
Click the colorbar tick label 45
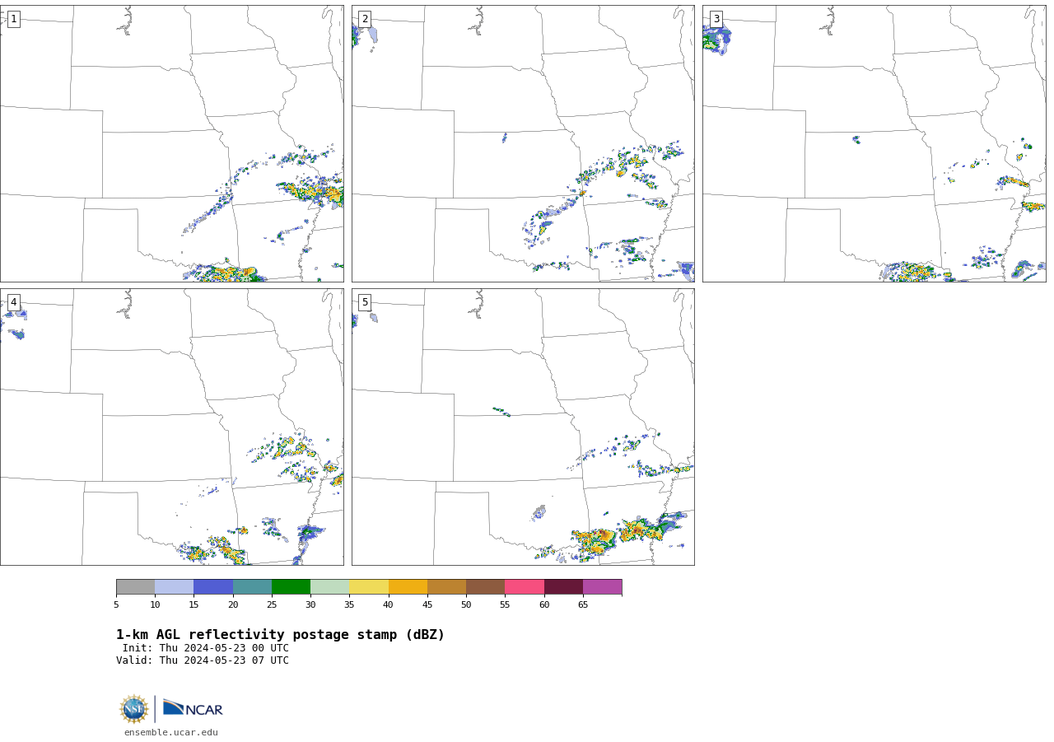[427, 605]
